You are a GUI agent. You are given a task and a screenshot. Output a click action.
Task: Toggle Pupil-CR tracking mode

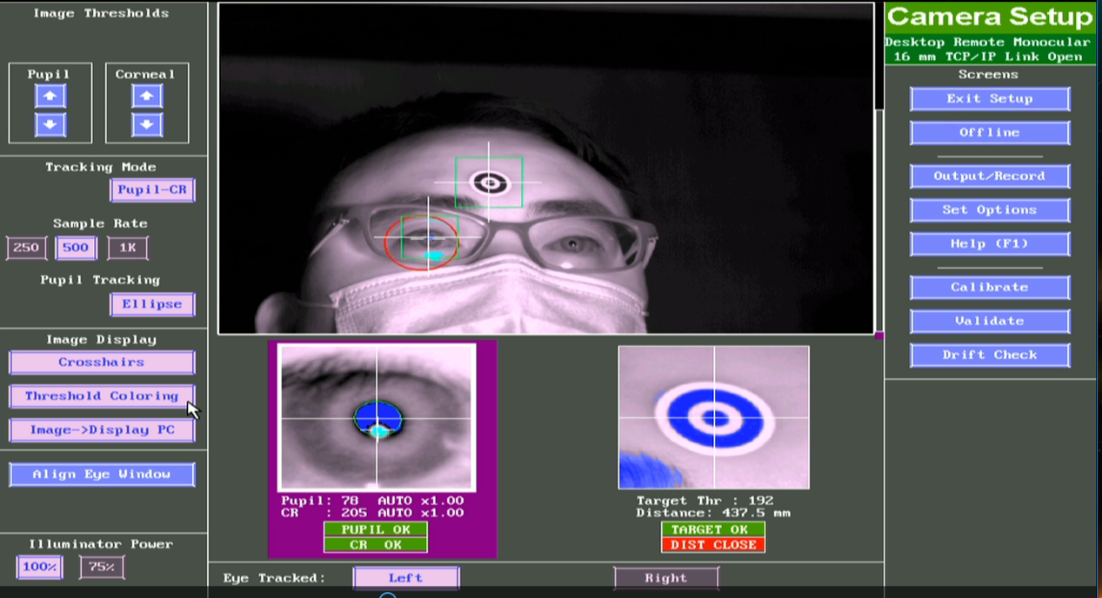point(152,189)
